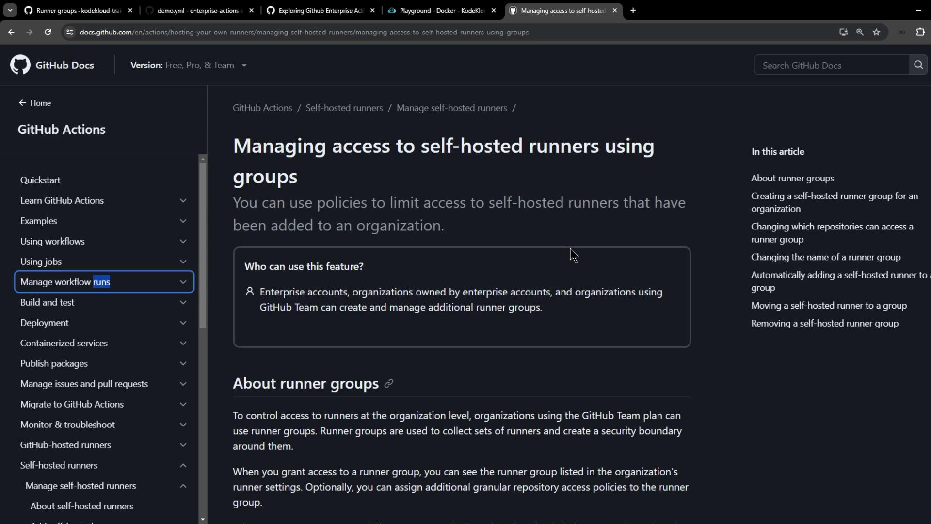The image size is (931, 524).
Task: Reload the page with the refresh icon
Action: point(48,32)
